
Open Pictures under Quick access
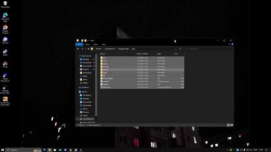tap(86, 69)
